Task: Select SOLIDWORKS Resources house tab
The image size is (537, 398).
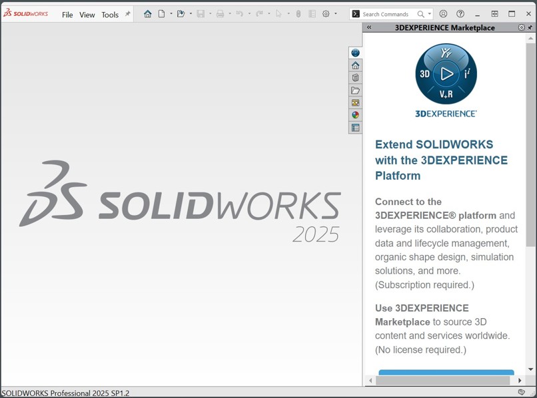Action: coord(356,65)
